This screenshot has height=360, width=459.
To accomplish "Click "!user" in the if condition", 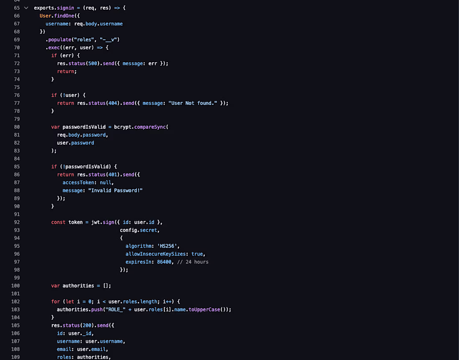I will 70,95.
